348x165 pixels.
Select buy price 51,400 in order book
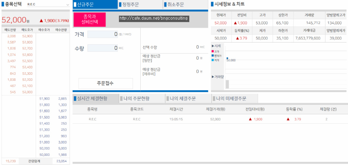(45, 123)
